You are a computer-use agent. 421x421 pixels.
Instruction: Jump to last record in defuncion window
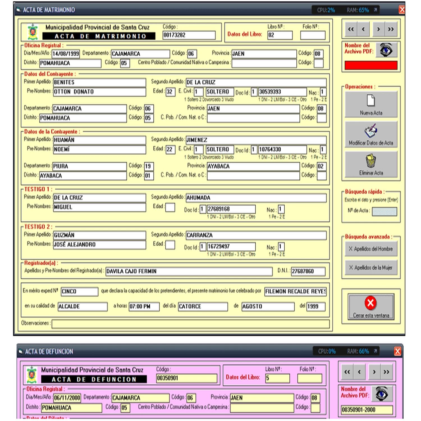(386, 372)
